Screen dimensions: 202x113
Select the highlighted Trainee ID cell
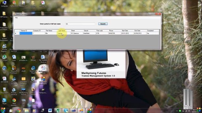point(26,33)
